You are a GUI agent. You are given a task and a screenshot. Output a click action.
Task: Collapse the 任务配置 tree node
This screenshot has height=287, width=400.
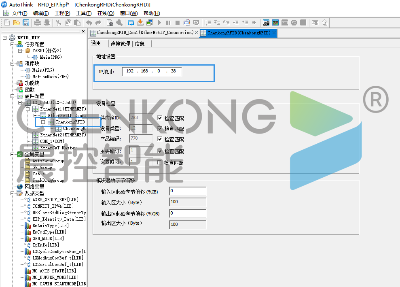(x=12, y=44)
